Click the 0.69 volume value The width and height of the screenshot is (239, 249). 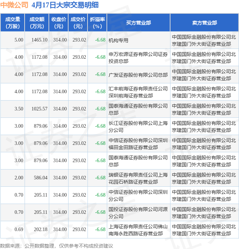pos(19,230)
